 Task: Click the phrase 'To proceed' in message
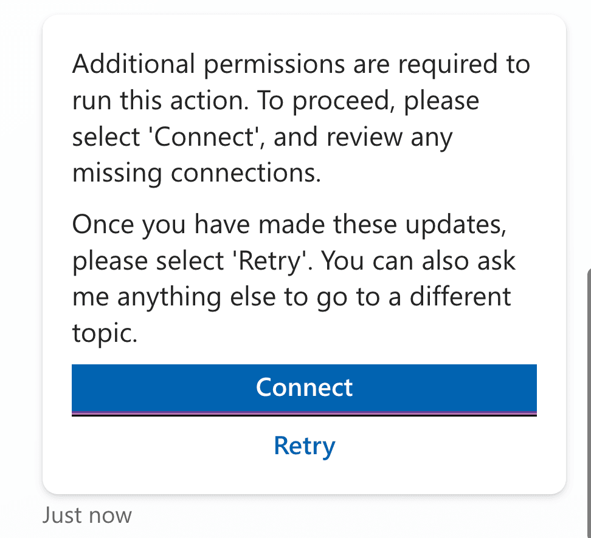pyautogui.click(x=324, y=101)
